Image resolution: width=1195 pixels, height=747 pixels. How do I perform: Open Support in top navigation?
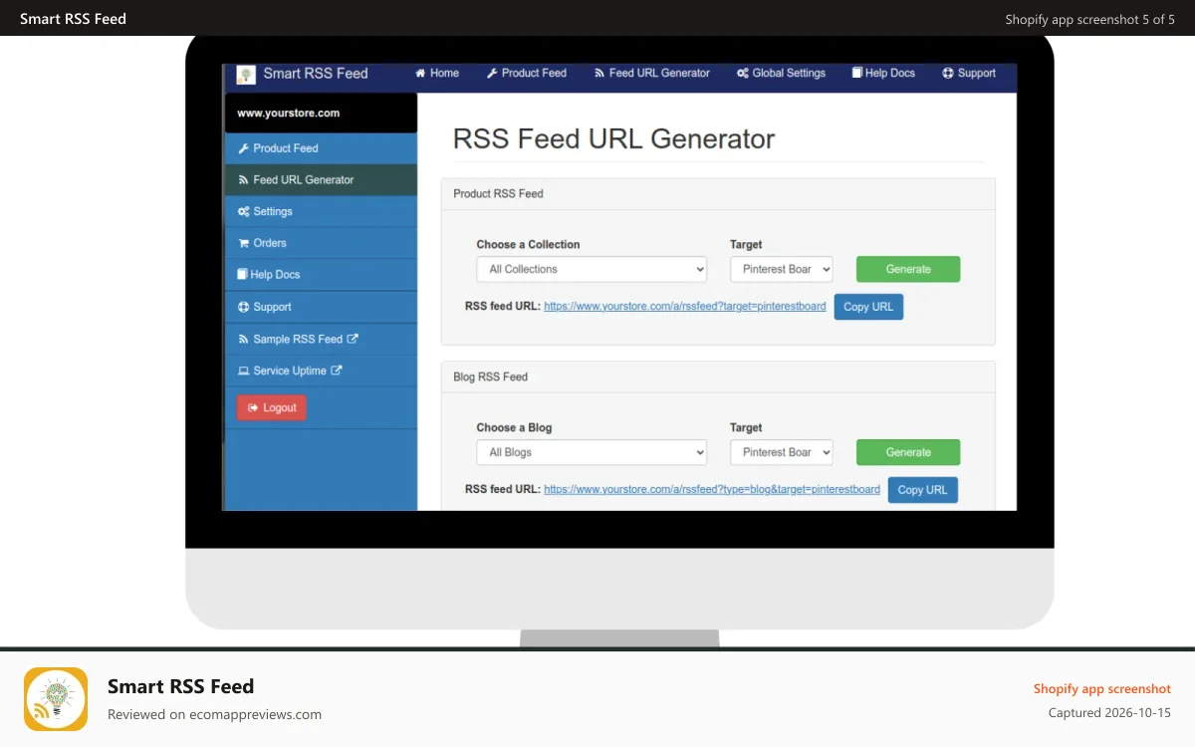(x=969, y=74)
